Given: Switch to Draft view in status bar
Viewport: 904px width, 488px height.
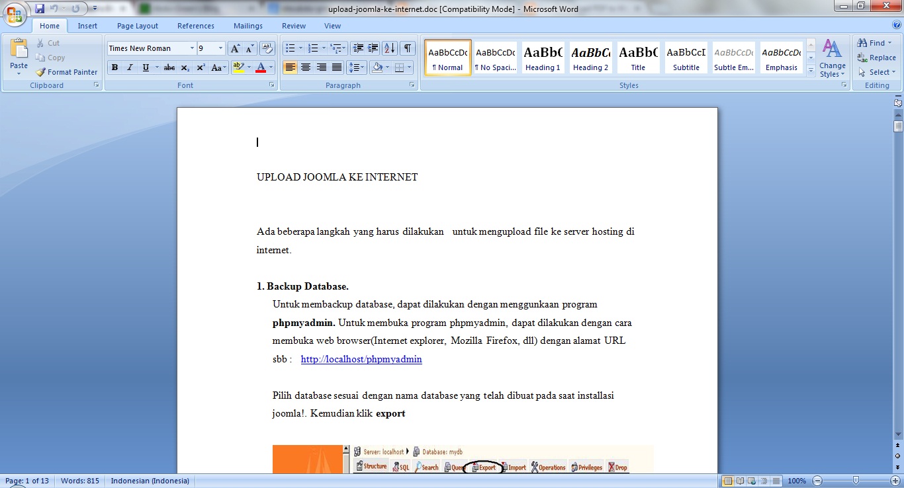Looking at the screenshot, I should [x=776, y=481].
